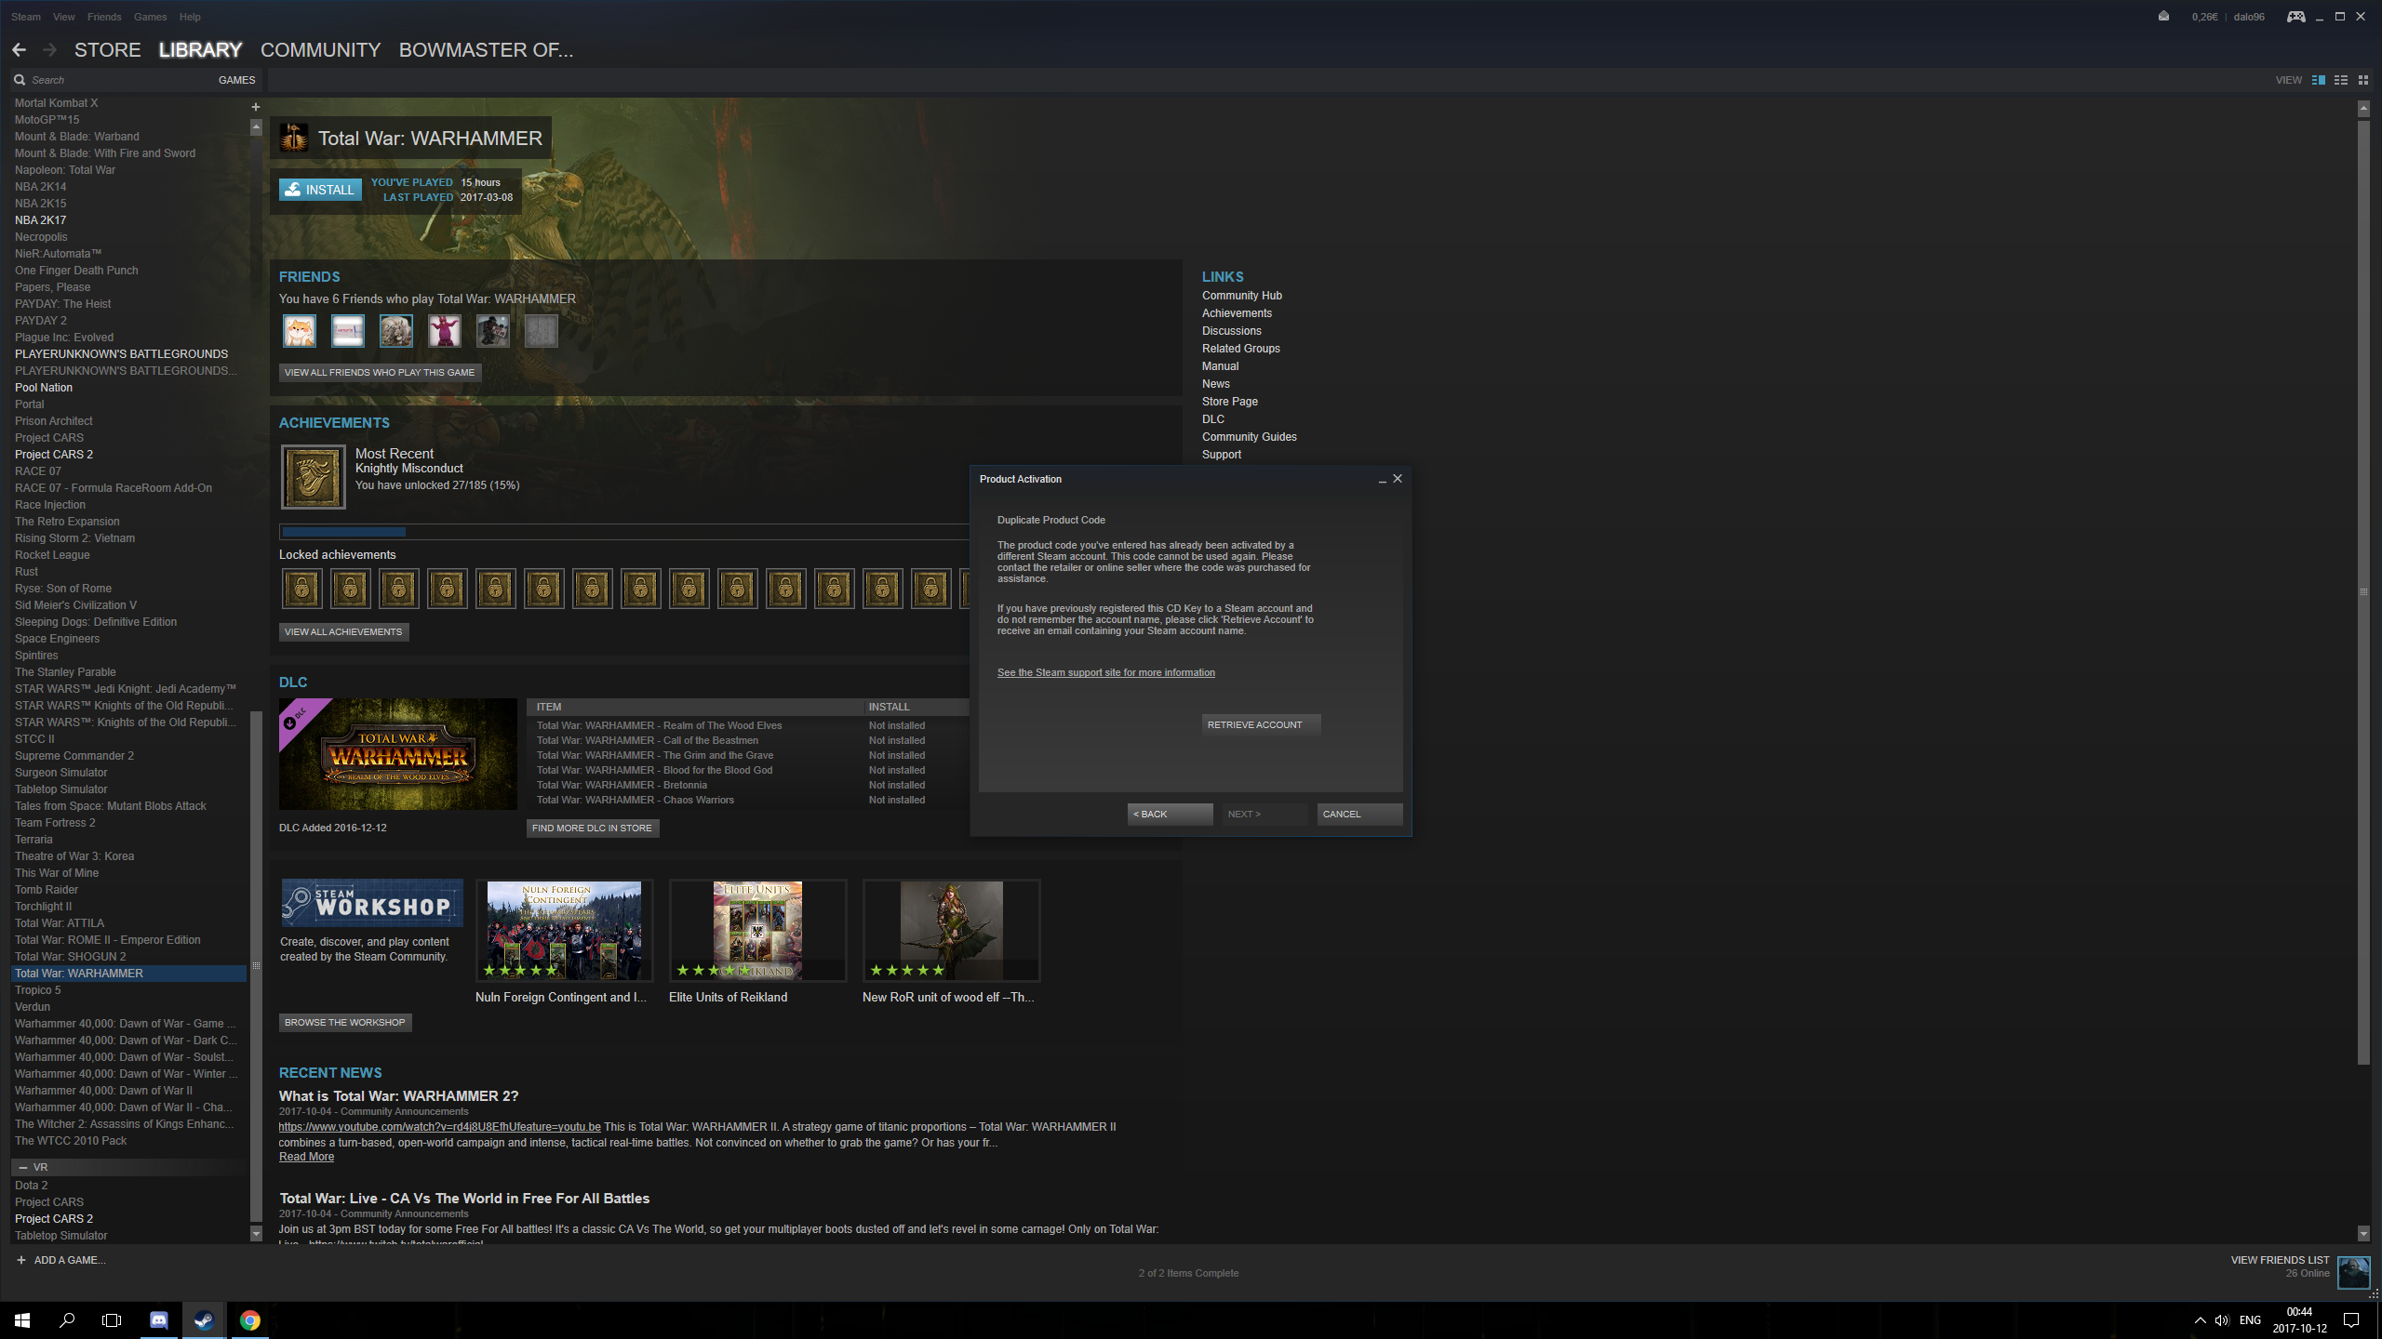
Task: Open the Nuln Foreign Contingent workshop thumbnail
Action: (x=564, y=930)
